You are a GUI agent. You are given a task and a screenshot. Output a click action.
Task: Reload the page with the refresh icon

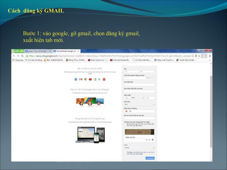(22, 56)
